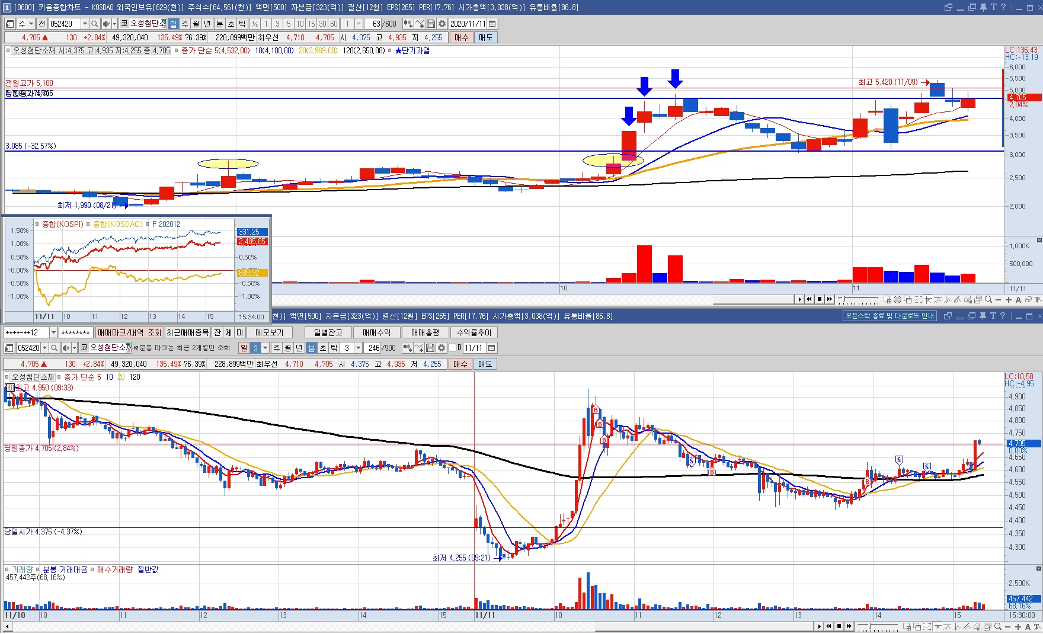This screenshot has height=634, width=1043.
Task: Expand the speaker options dropdown in the bottom toolbar
Action: [74, 348]
